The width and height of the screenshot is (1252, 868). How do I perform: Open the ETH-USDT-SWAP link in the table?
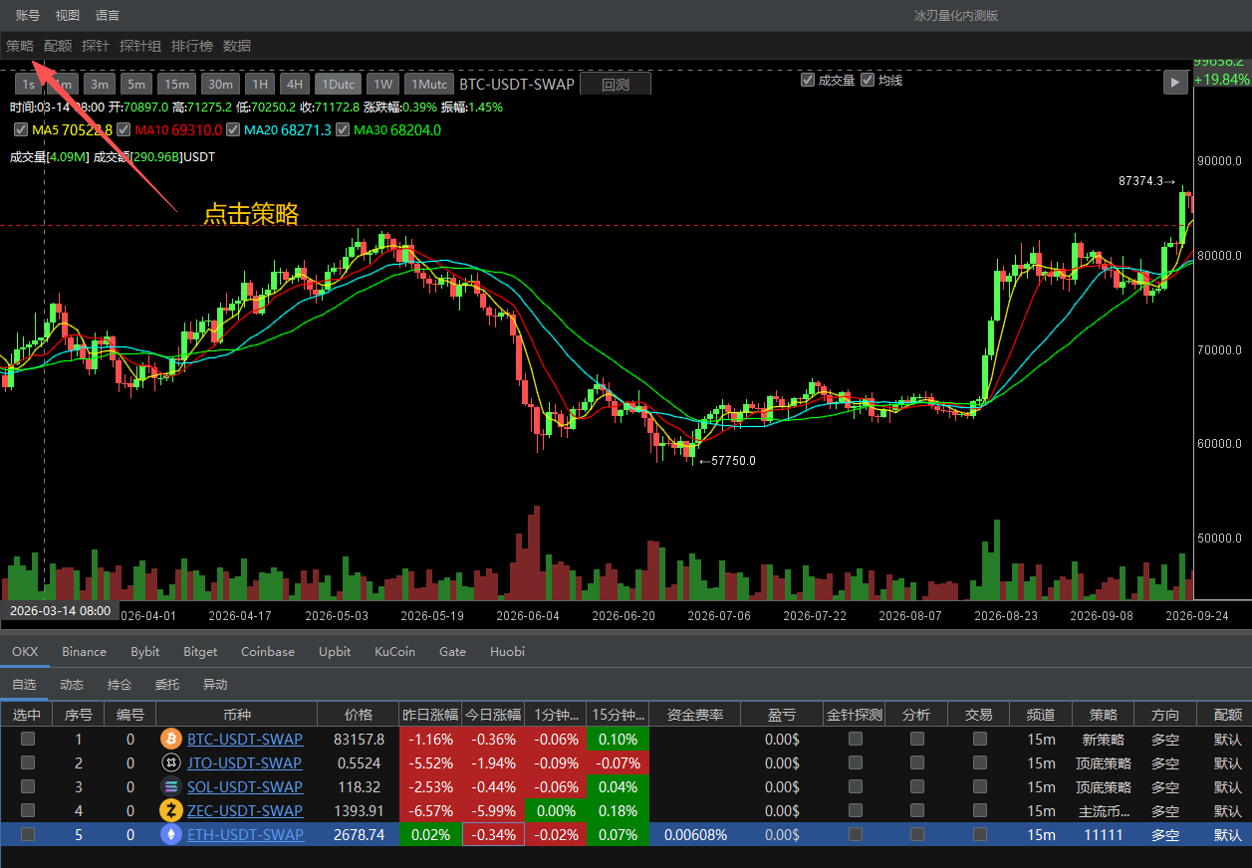(245, 835)
